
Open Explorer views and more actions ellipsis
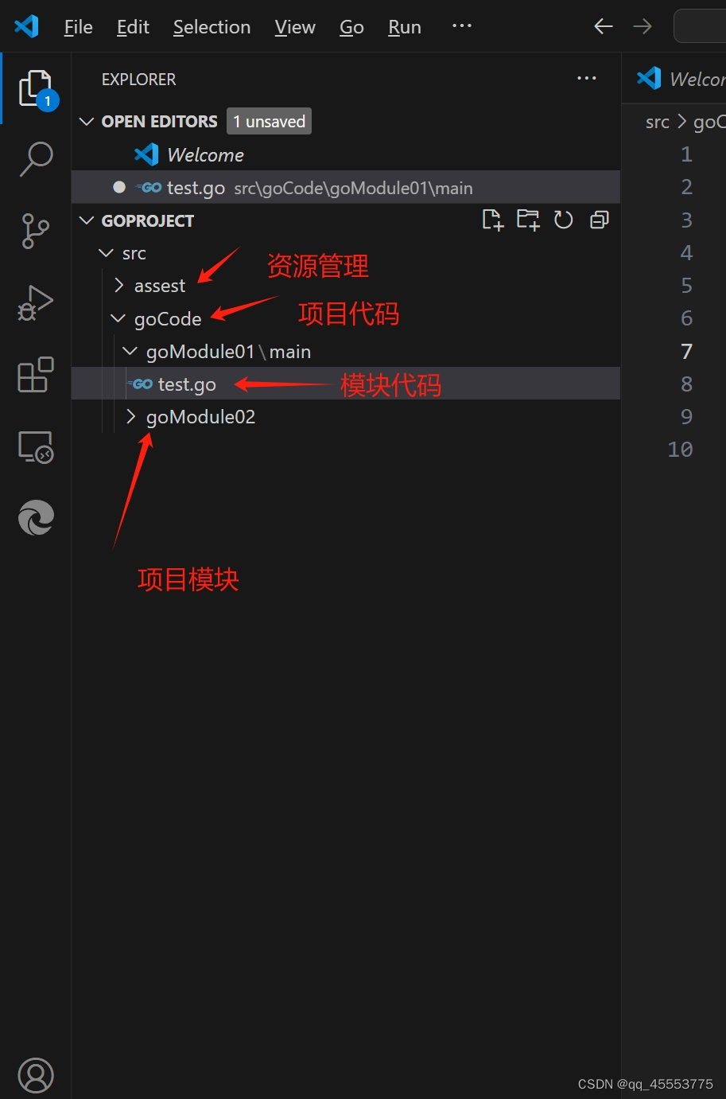coord(587,78)
